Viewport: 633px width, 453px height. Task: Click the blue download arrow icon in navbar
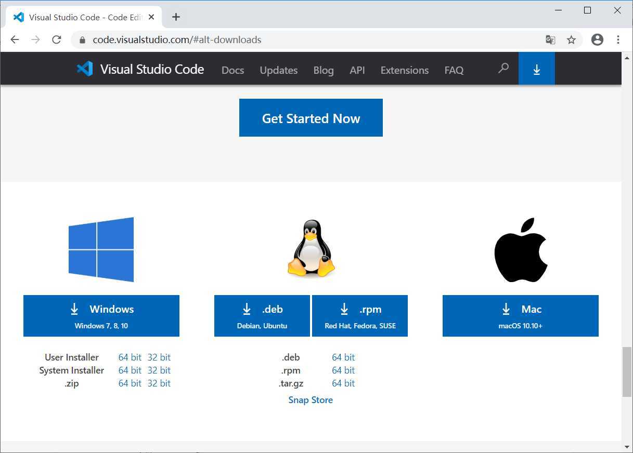[x=537, y=69]
